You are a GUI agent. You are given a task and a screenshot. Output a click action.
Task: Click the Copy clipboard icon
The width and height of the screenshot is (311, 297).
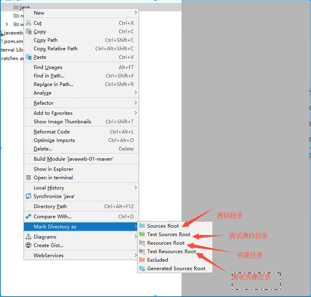pyautogui.click(x=29, y=31)
